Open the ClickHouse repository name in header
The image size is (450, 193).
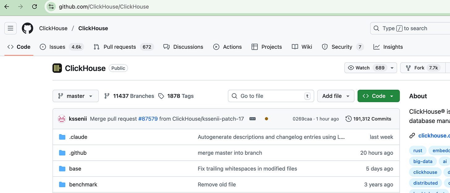coord(93,28)
